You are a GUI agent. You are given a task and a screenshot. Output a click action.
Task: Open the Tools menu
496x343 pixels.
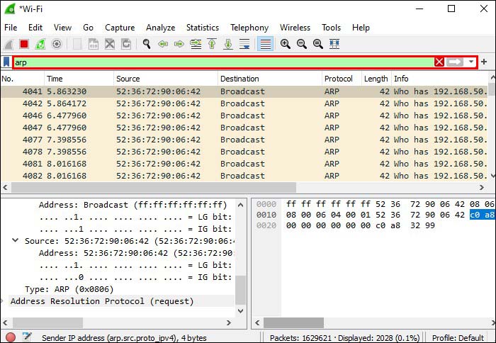tap(331, 28)
